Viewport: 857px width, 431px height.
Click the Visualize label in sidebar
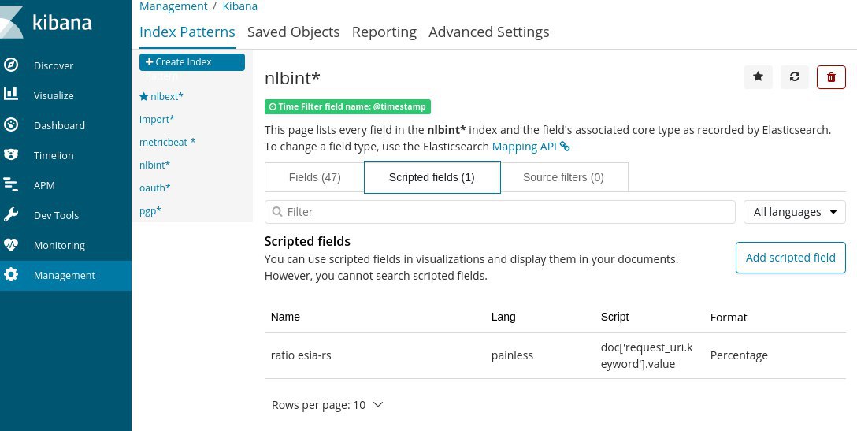point(54,95)
